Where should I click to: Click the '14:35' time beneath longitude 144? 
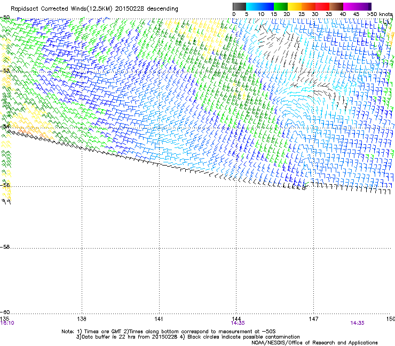[238, 323]
